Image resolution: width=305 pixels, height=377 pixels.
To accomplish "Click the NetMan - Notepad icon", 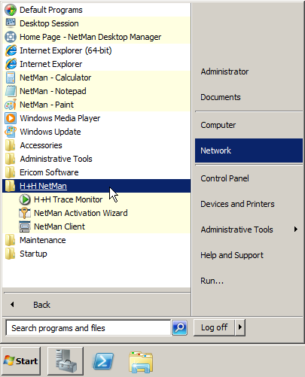I will tap(11, 91).
